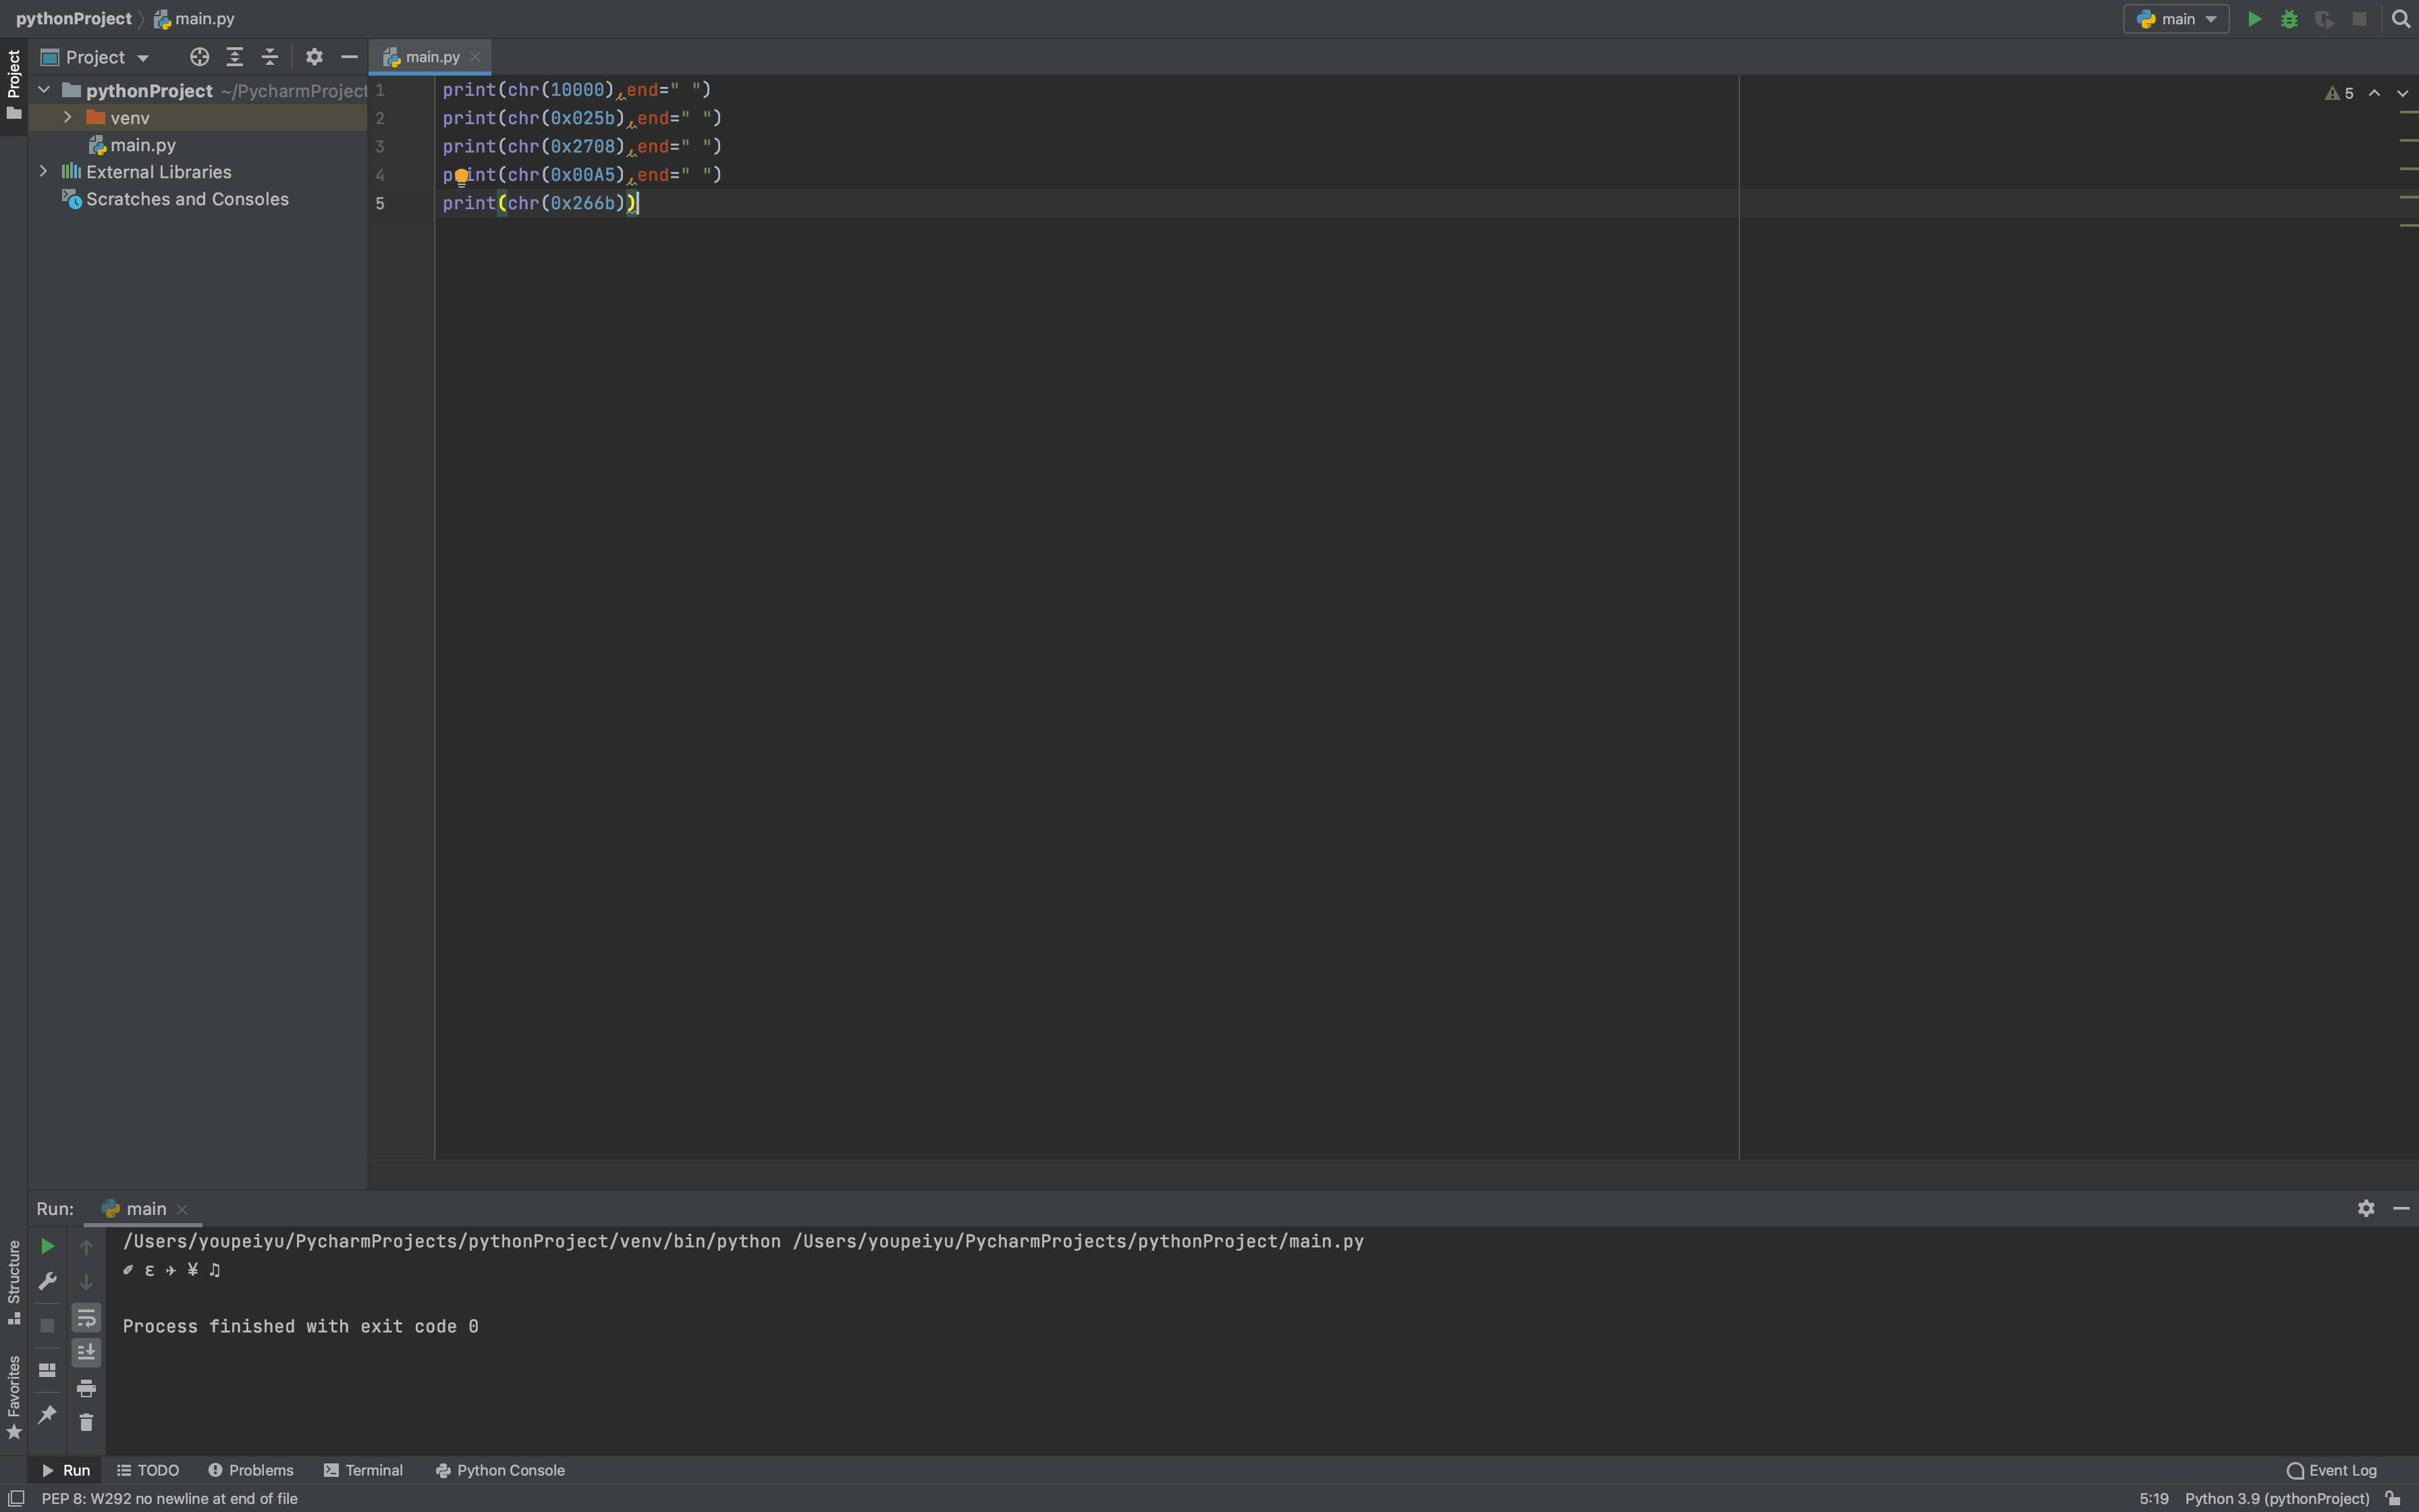
Task: Open the main run configuration dropdown
Action: click(x=2176, y=19)
